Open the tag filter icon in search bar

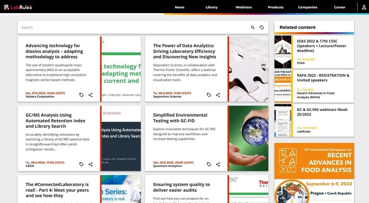tap(262, 27)
